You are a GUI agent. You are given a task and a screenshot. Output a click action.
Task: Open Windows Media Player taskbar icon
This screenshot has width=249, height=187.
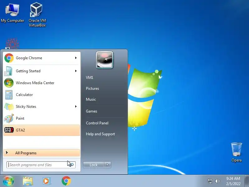pos(46,181)
